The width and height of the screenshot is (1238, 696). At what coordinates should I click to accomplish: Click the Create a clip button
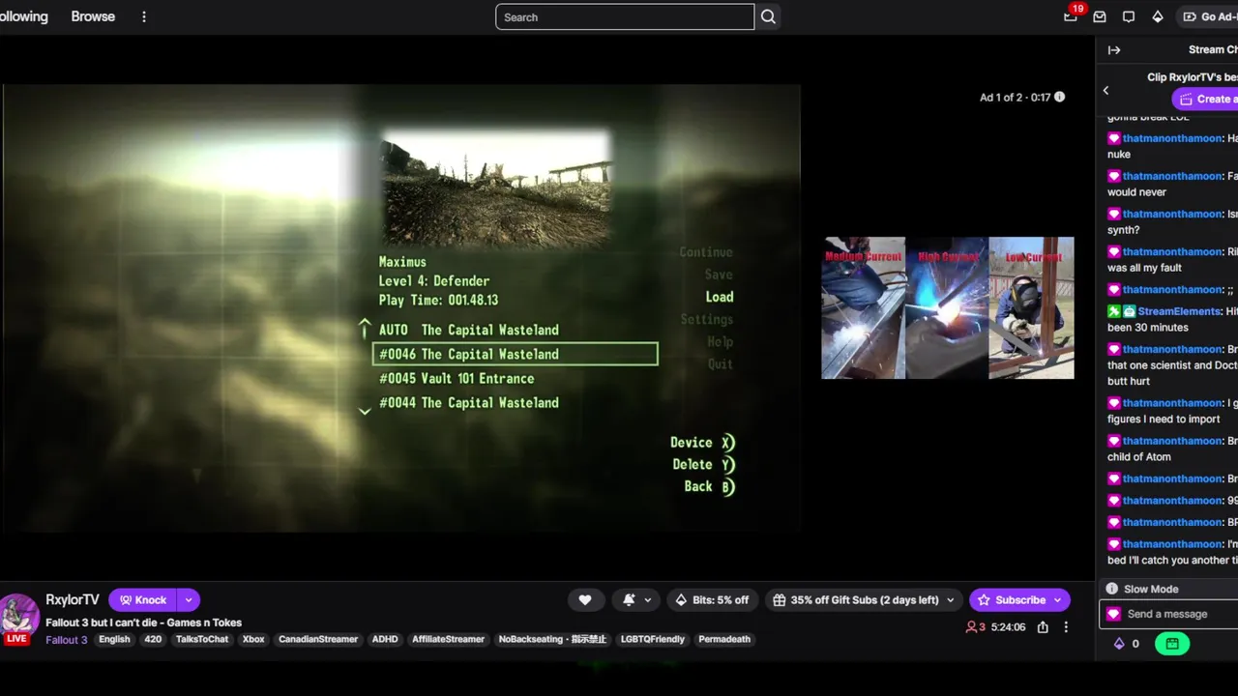coord(1205,99)
